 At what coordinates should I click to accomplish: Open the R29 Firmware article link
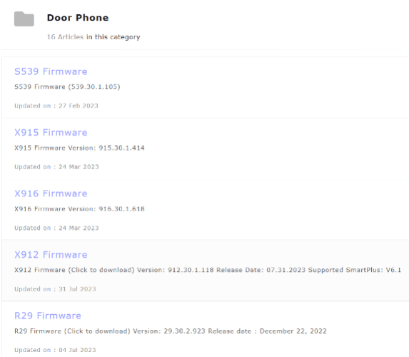48,316
